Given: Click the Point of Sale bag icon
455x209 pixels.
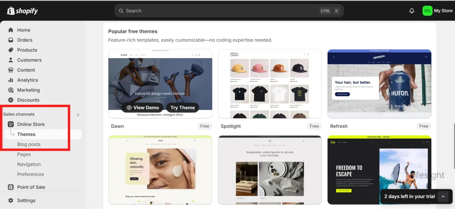Looking at the screenshot, I should point(11,187).
